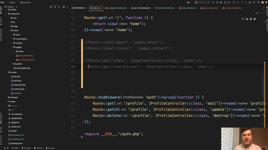Select .gitattributes file
Screen dimensions: 268x150
pyautogui.click(x=15, y=118)
